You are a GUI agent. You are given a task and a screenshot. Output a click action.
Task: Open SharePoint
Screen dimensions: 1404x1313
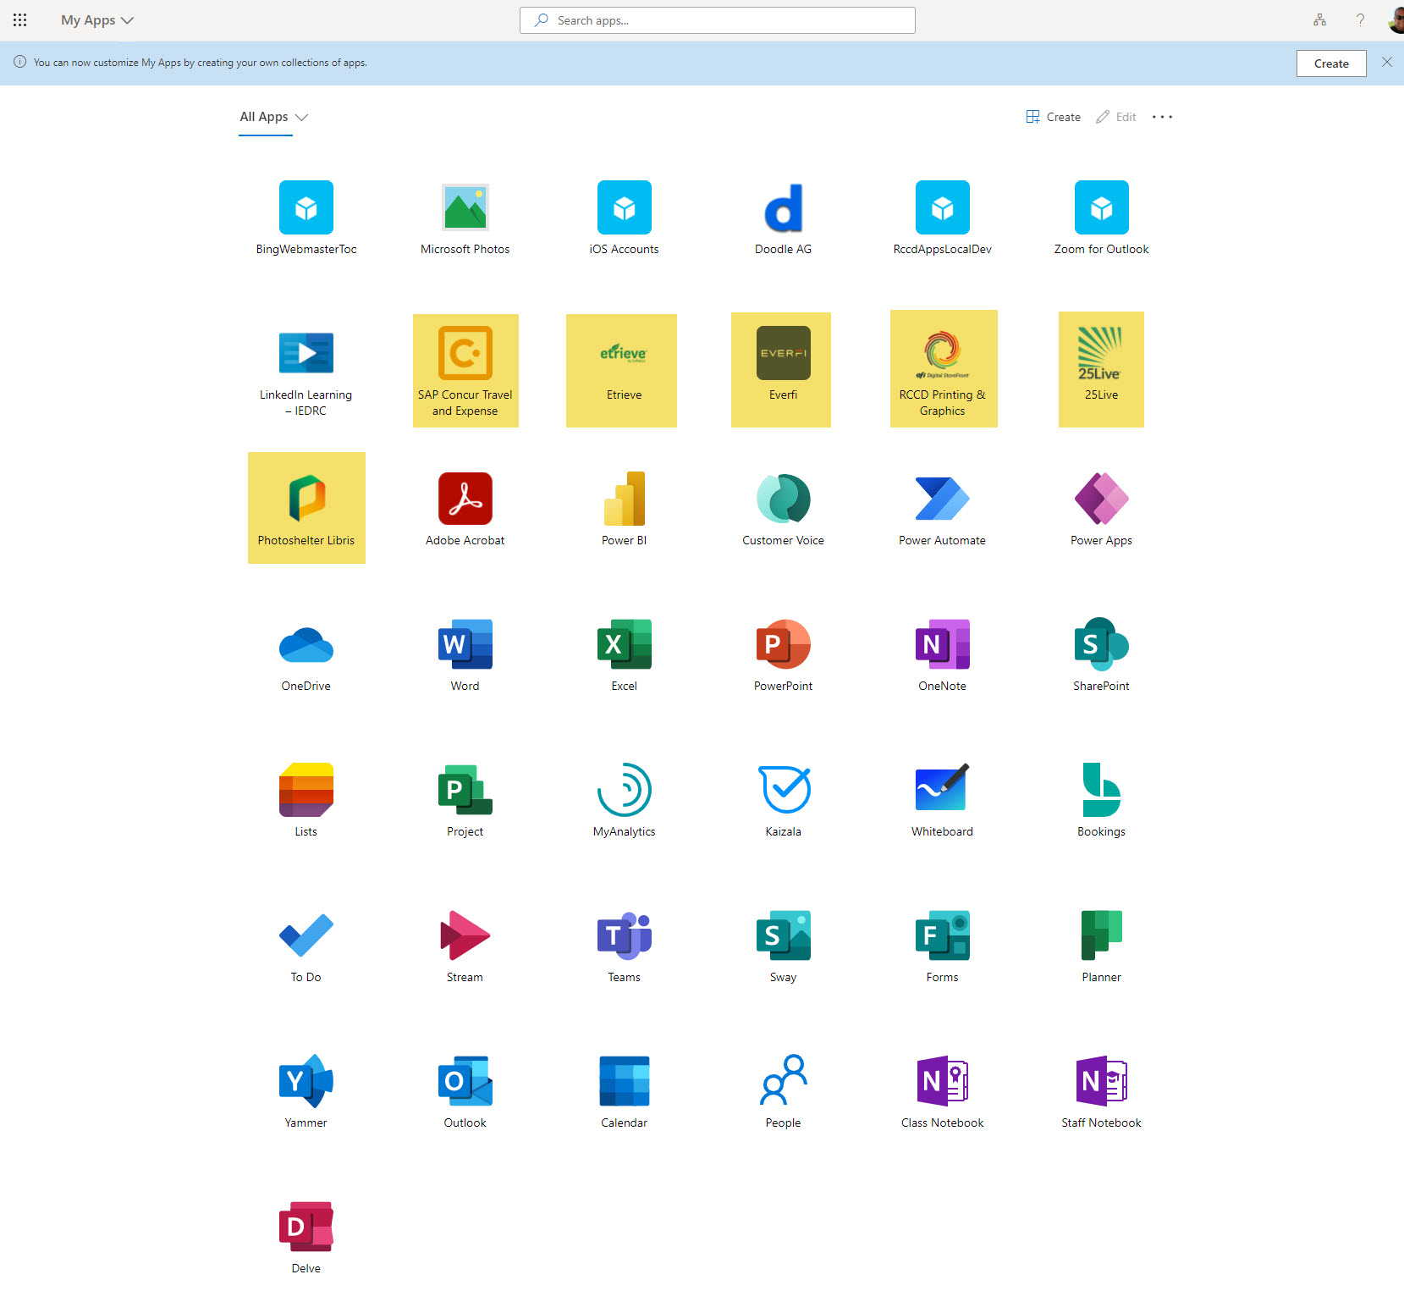coord(1102,655)
